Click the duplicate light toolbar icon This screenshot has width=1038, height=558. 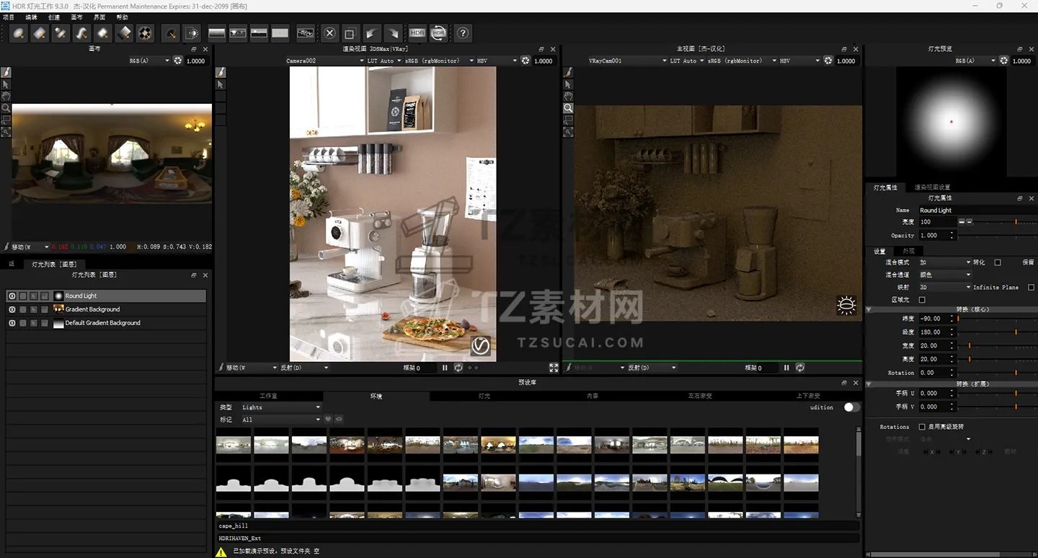(x=350, y=33)
